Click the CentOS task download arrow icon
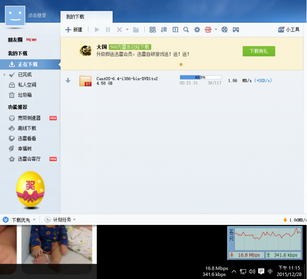The width and height of the screenshot is (307, 279). pos(68,81)
